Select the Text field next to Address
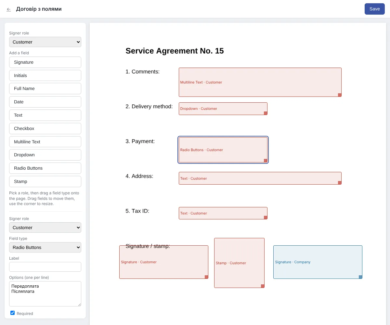Screen dimensions: 390x325 (260, 178)
